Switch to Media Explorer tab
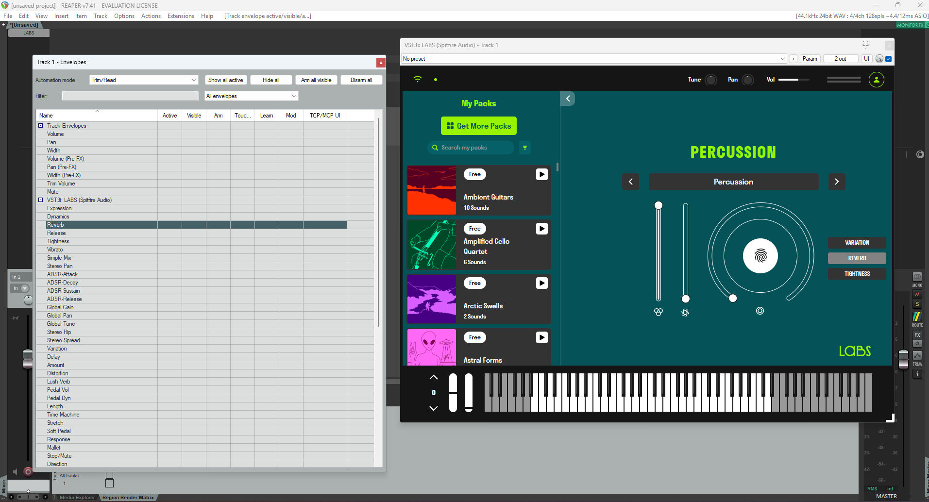This screenshot has width=929, height=502. [77, 497]
